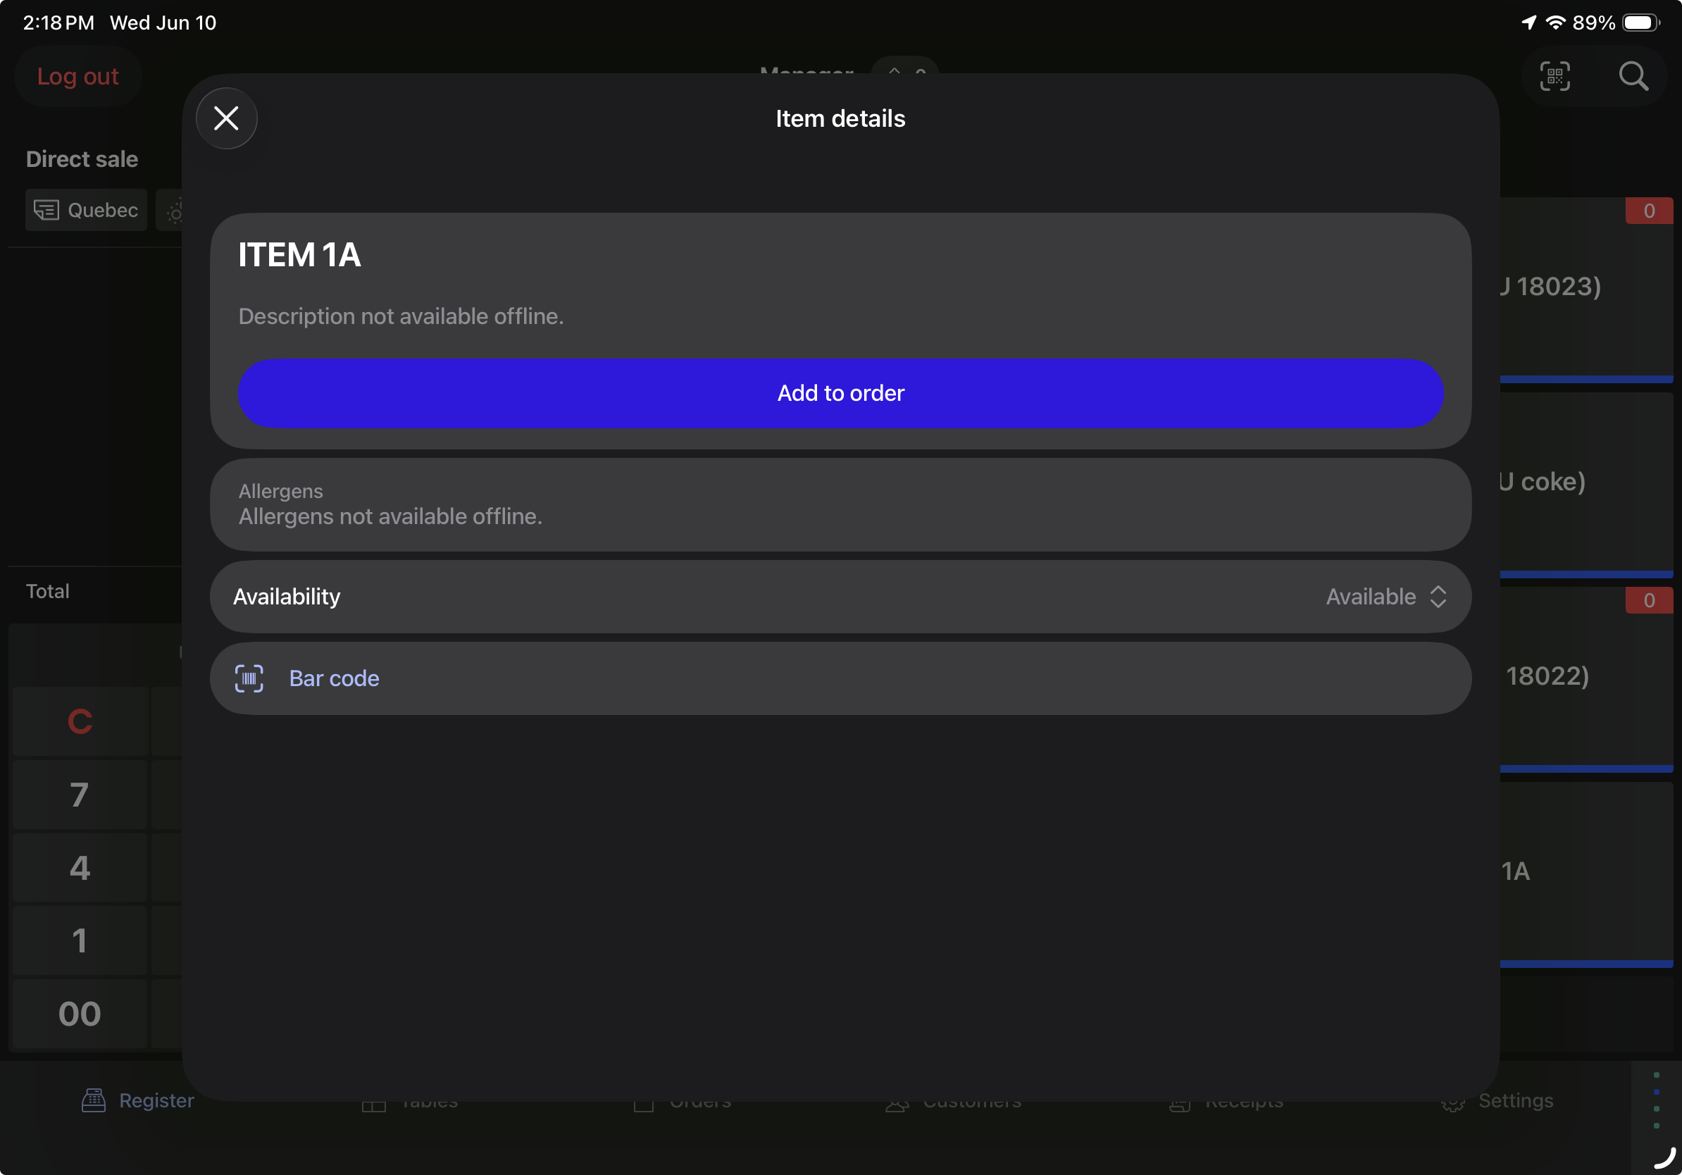Click the Total label in the order panel
Viewport: 1682px width, 1175px height.
[48, 591]
